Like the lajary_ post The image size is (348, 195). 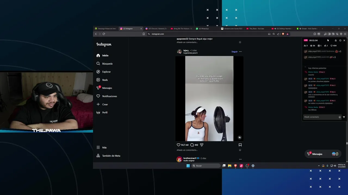[179, 145]
